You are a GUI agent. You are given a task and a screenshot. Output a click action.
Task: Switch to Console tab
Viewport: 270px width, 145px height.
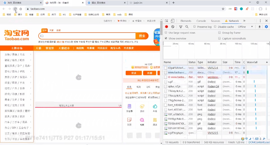coord(201,21)
